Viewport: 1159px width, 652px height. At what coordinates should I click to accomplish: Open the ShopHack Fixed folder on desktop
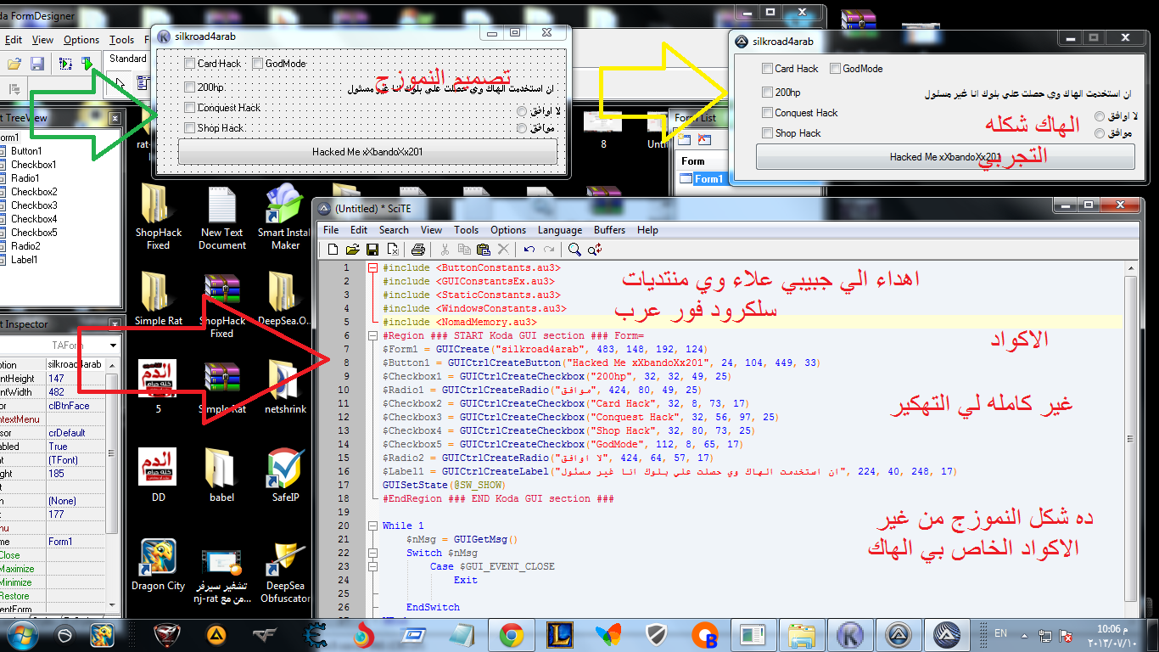[x=159, y=217]
